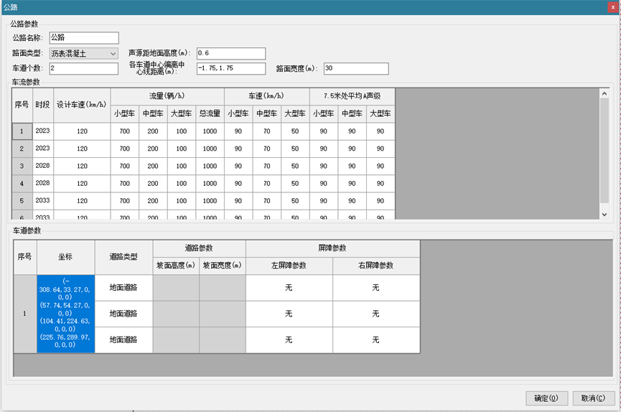Click first 地面道路 road type cell

coord(124,288)
